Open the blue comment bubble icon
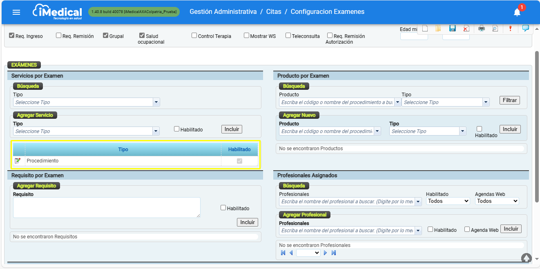This screenshot has height=269, width=540. point(526,28)
